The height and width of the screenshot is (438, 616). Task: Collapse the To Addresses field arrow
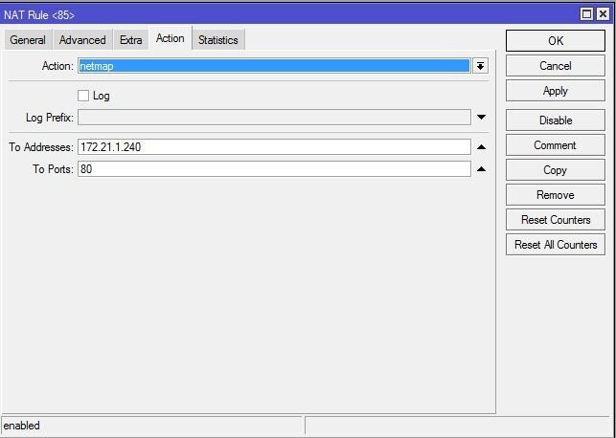coord(481,147)
